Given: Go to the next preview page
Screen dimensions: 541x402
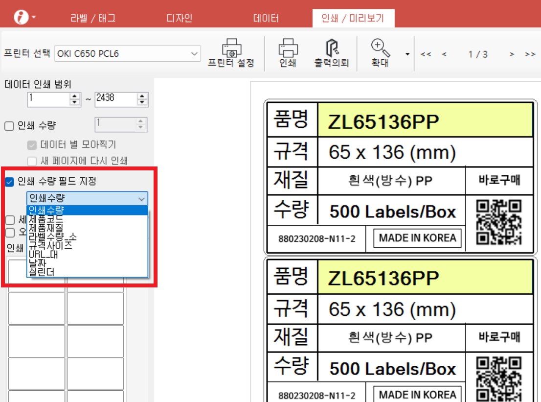Looking at the screenshot, I should 512,54.
